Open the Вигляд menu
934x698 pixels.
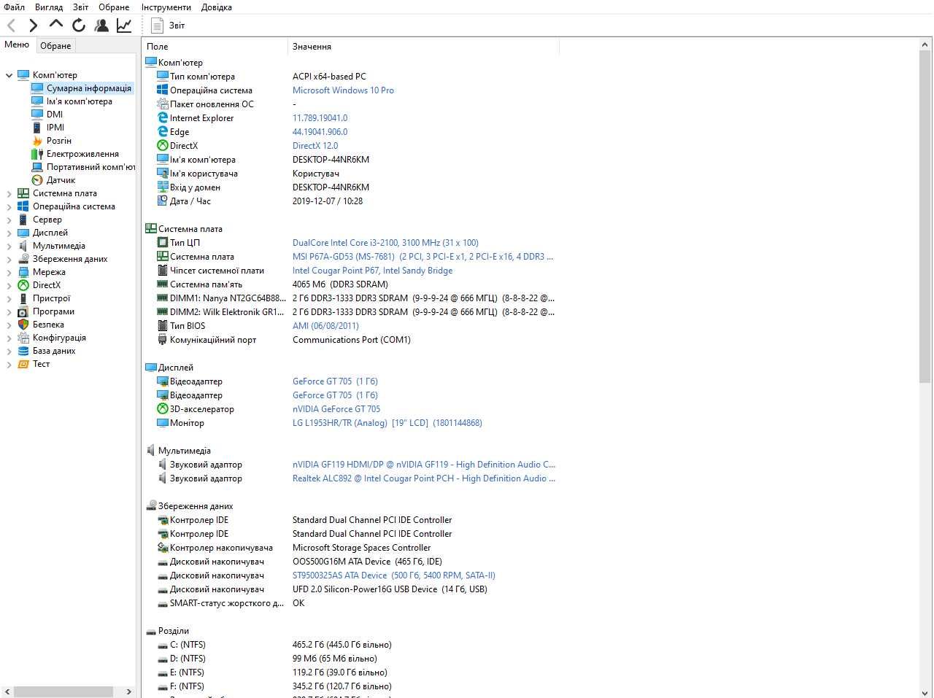coord(49,7)
